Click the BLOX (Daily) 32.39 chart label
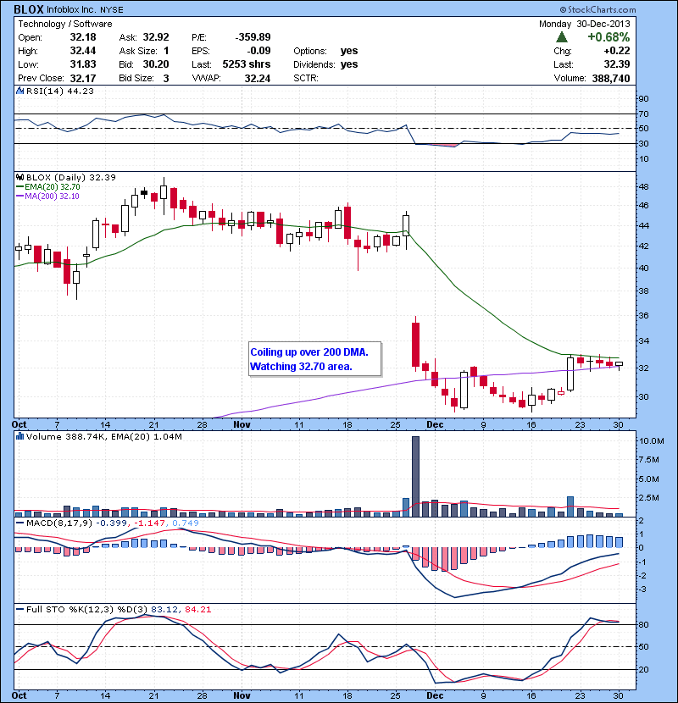The image size is (678, 703). point(71,178)
